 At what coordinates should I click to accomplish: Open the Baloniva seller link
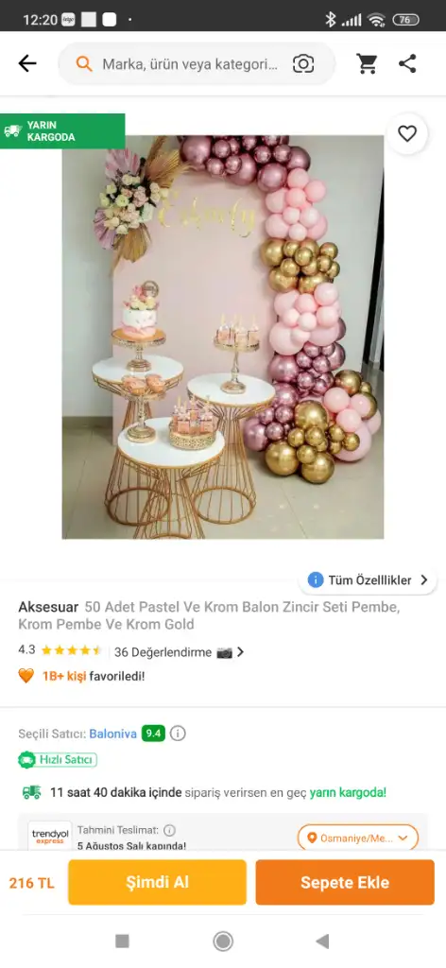[112, 734]
